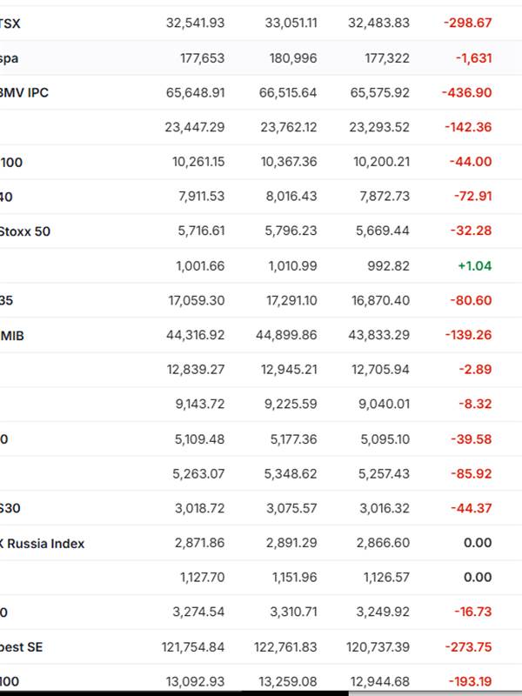Select the red change -80.60

point(471,300)
